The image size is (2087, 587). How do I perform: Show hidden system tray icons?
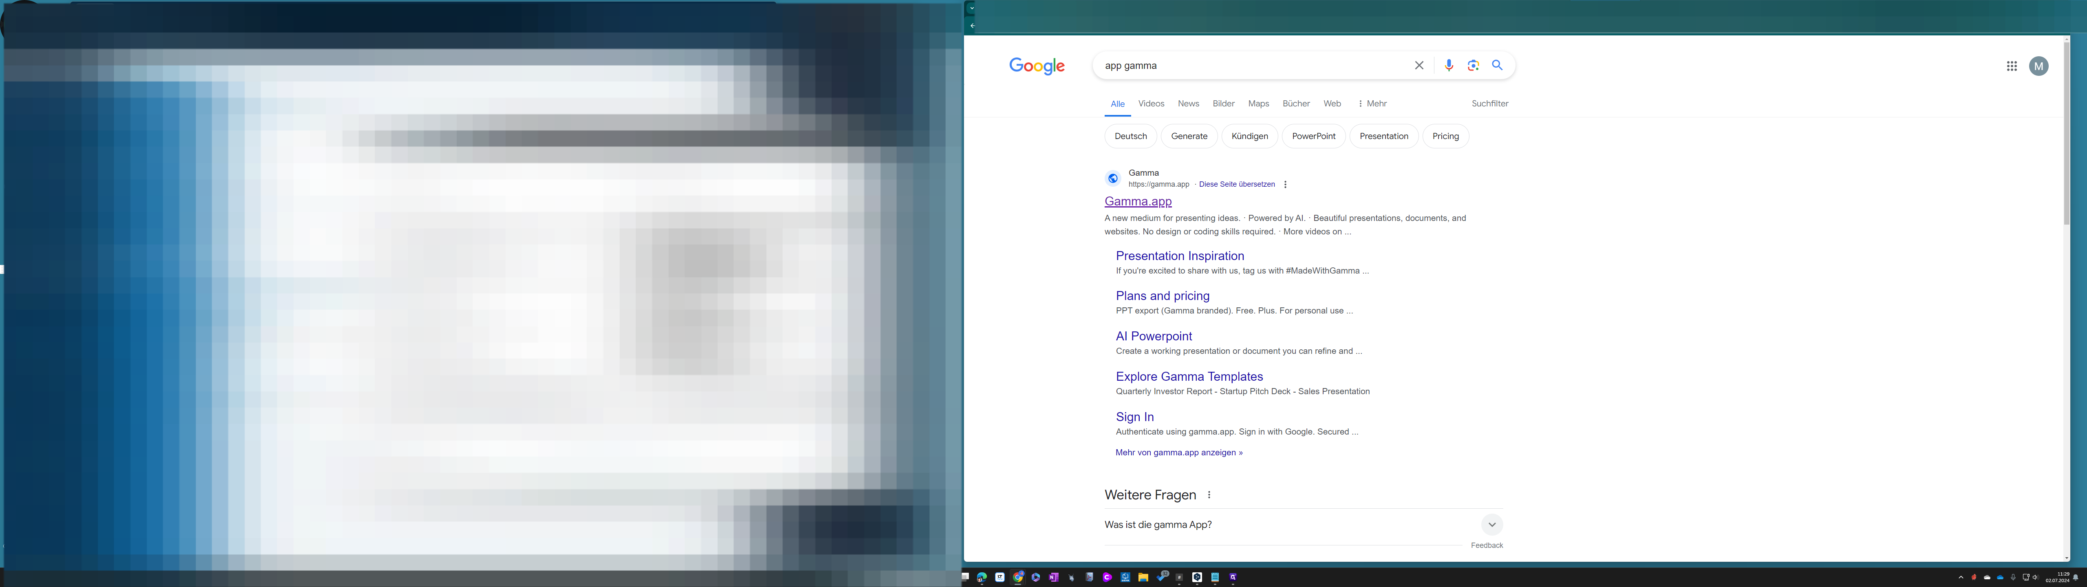[1961, 577]
